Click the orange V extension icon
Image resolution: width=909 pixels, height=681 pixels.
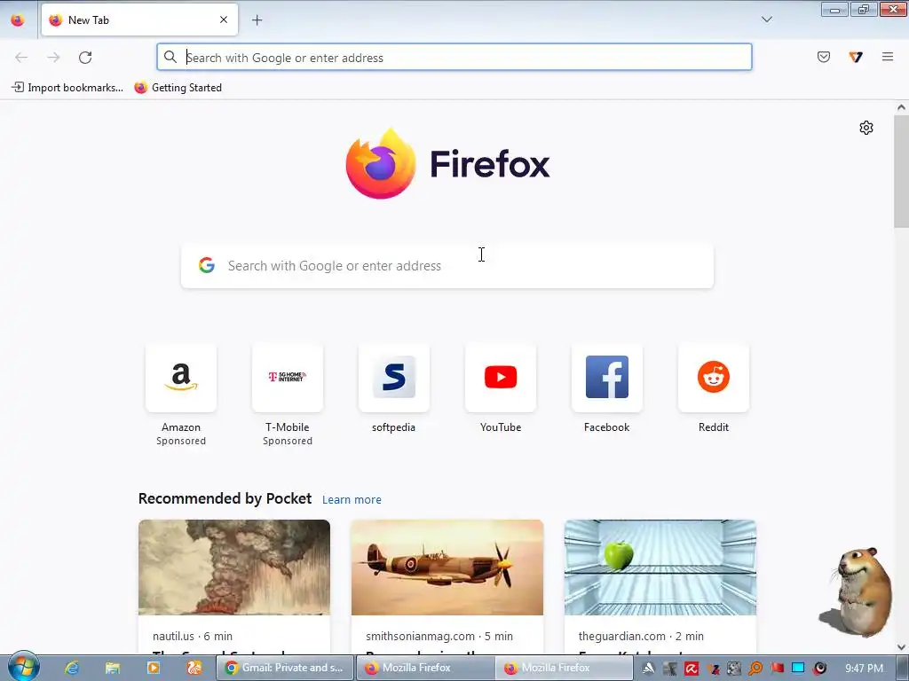point(856,57)
